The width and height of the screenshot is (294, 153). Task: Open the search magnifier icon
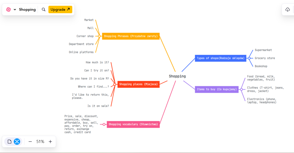coord(44,9)
